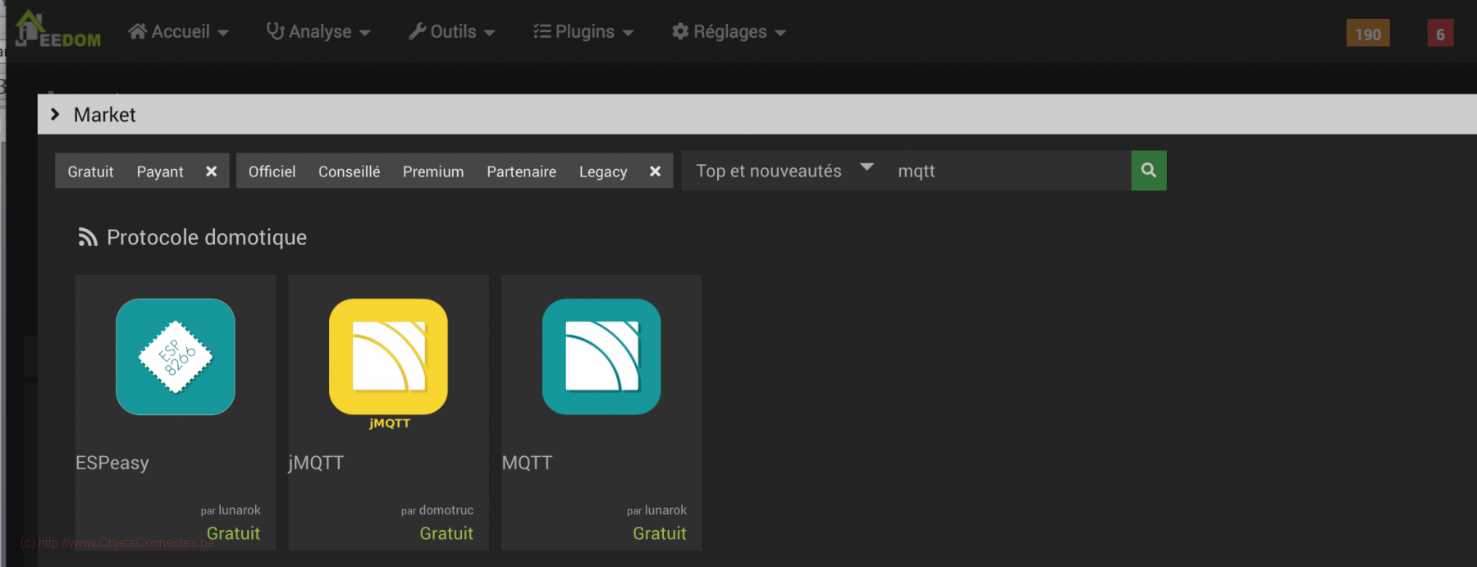Click the green search magnifier button

(1149, 171)
